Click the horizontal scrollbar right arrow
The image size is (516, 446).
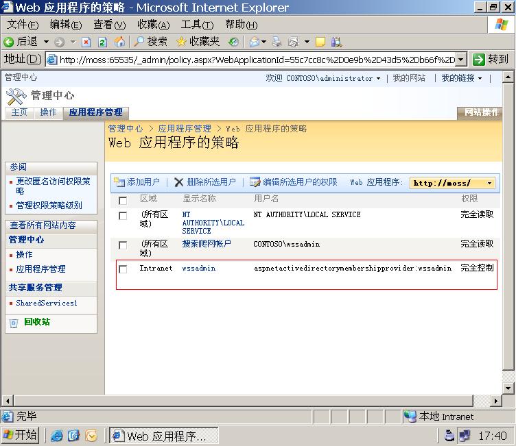click(496, 401)
